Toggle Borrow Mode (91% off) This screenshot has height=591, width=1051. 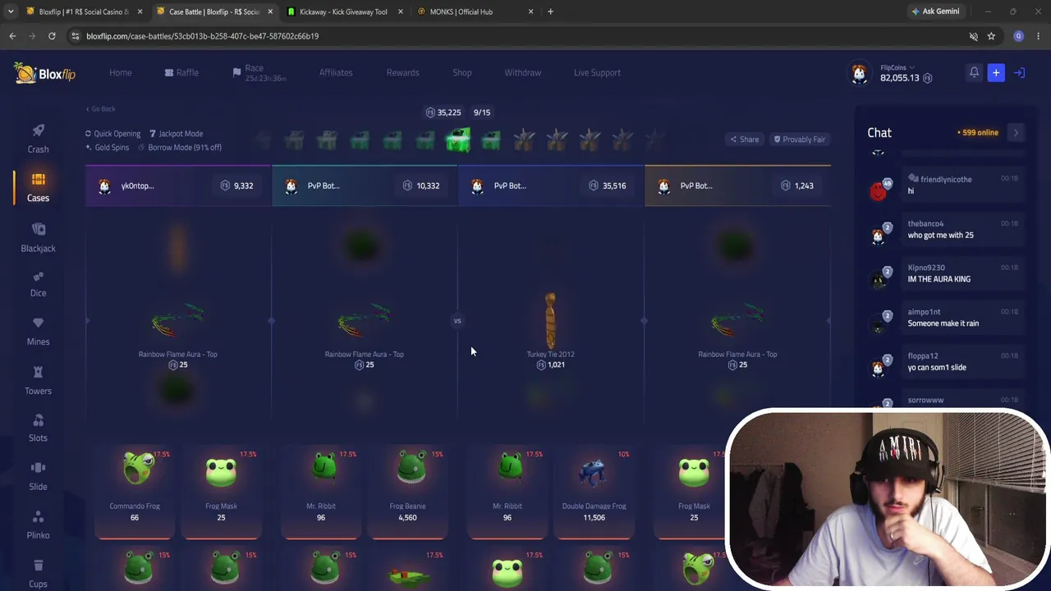coord(179,148)
